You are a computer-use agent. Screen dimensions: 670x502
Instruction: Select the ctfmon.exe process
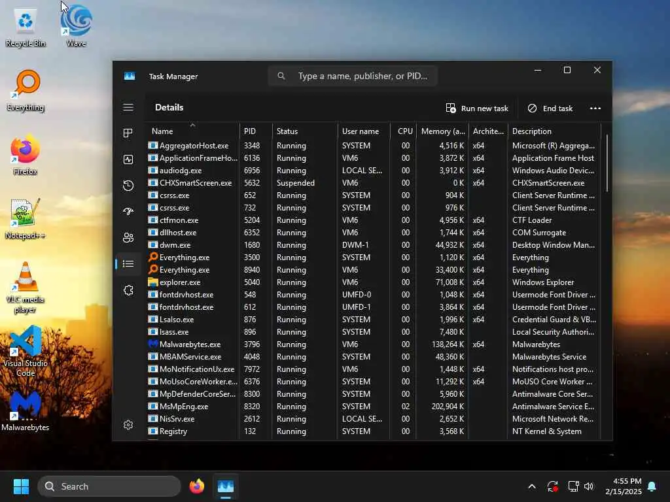pos(374,220)
